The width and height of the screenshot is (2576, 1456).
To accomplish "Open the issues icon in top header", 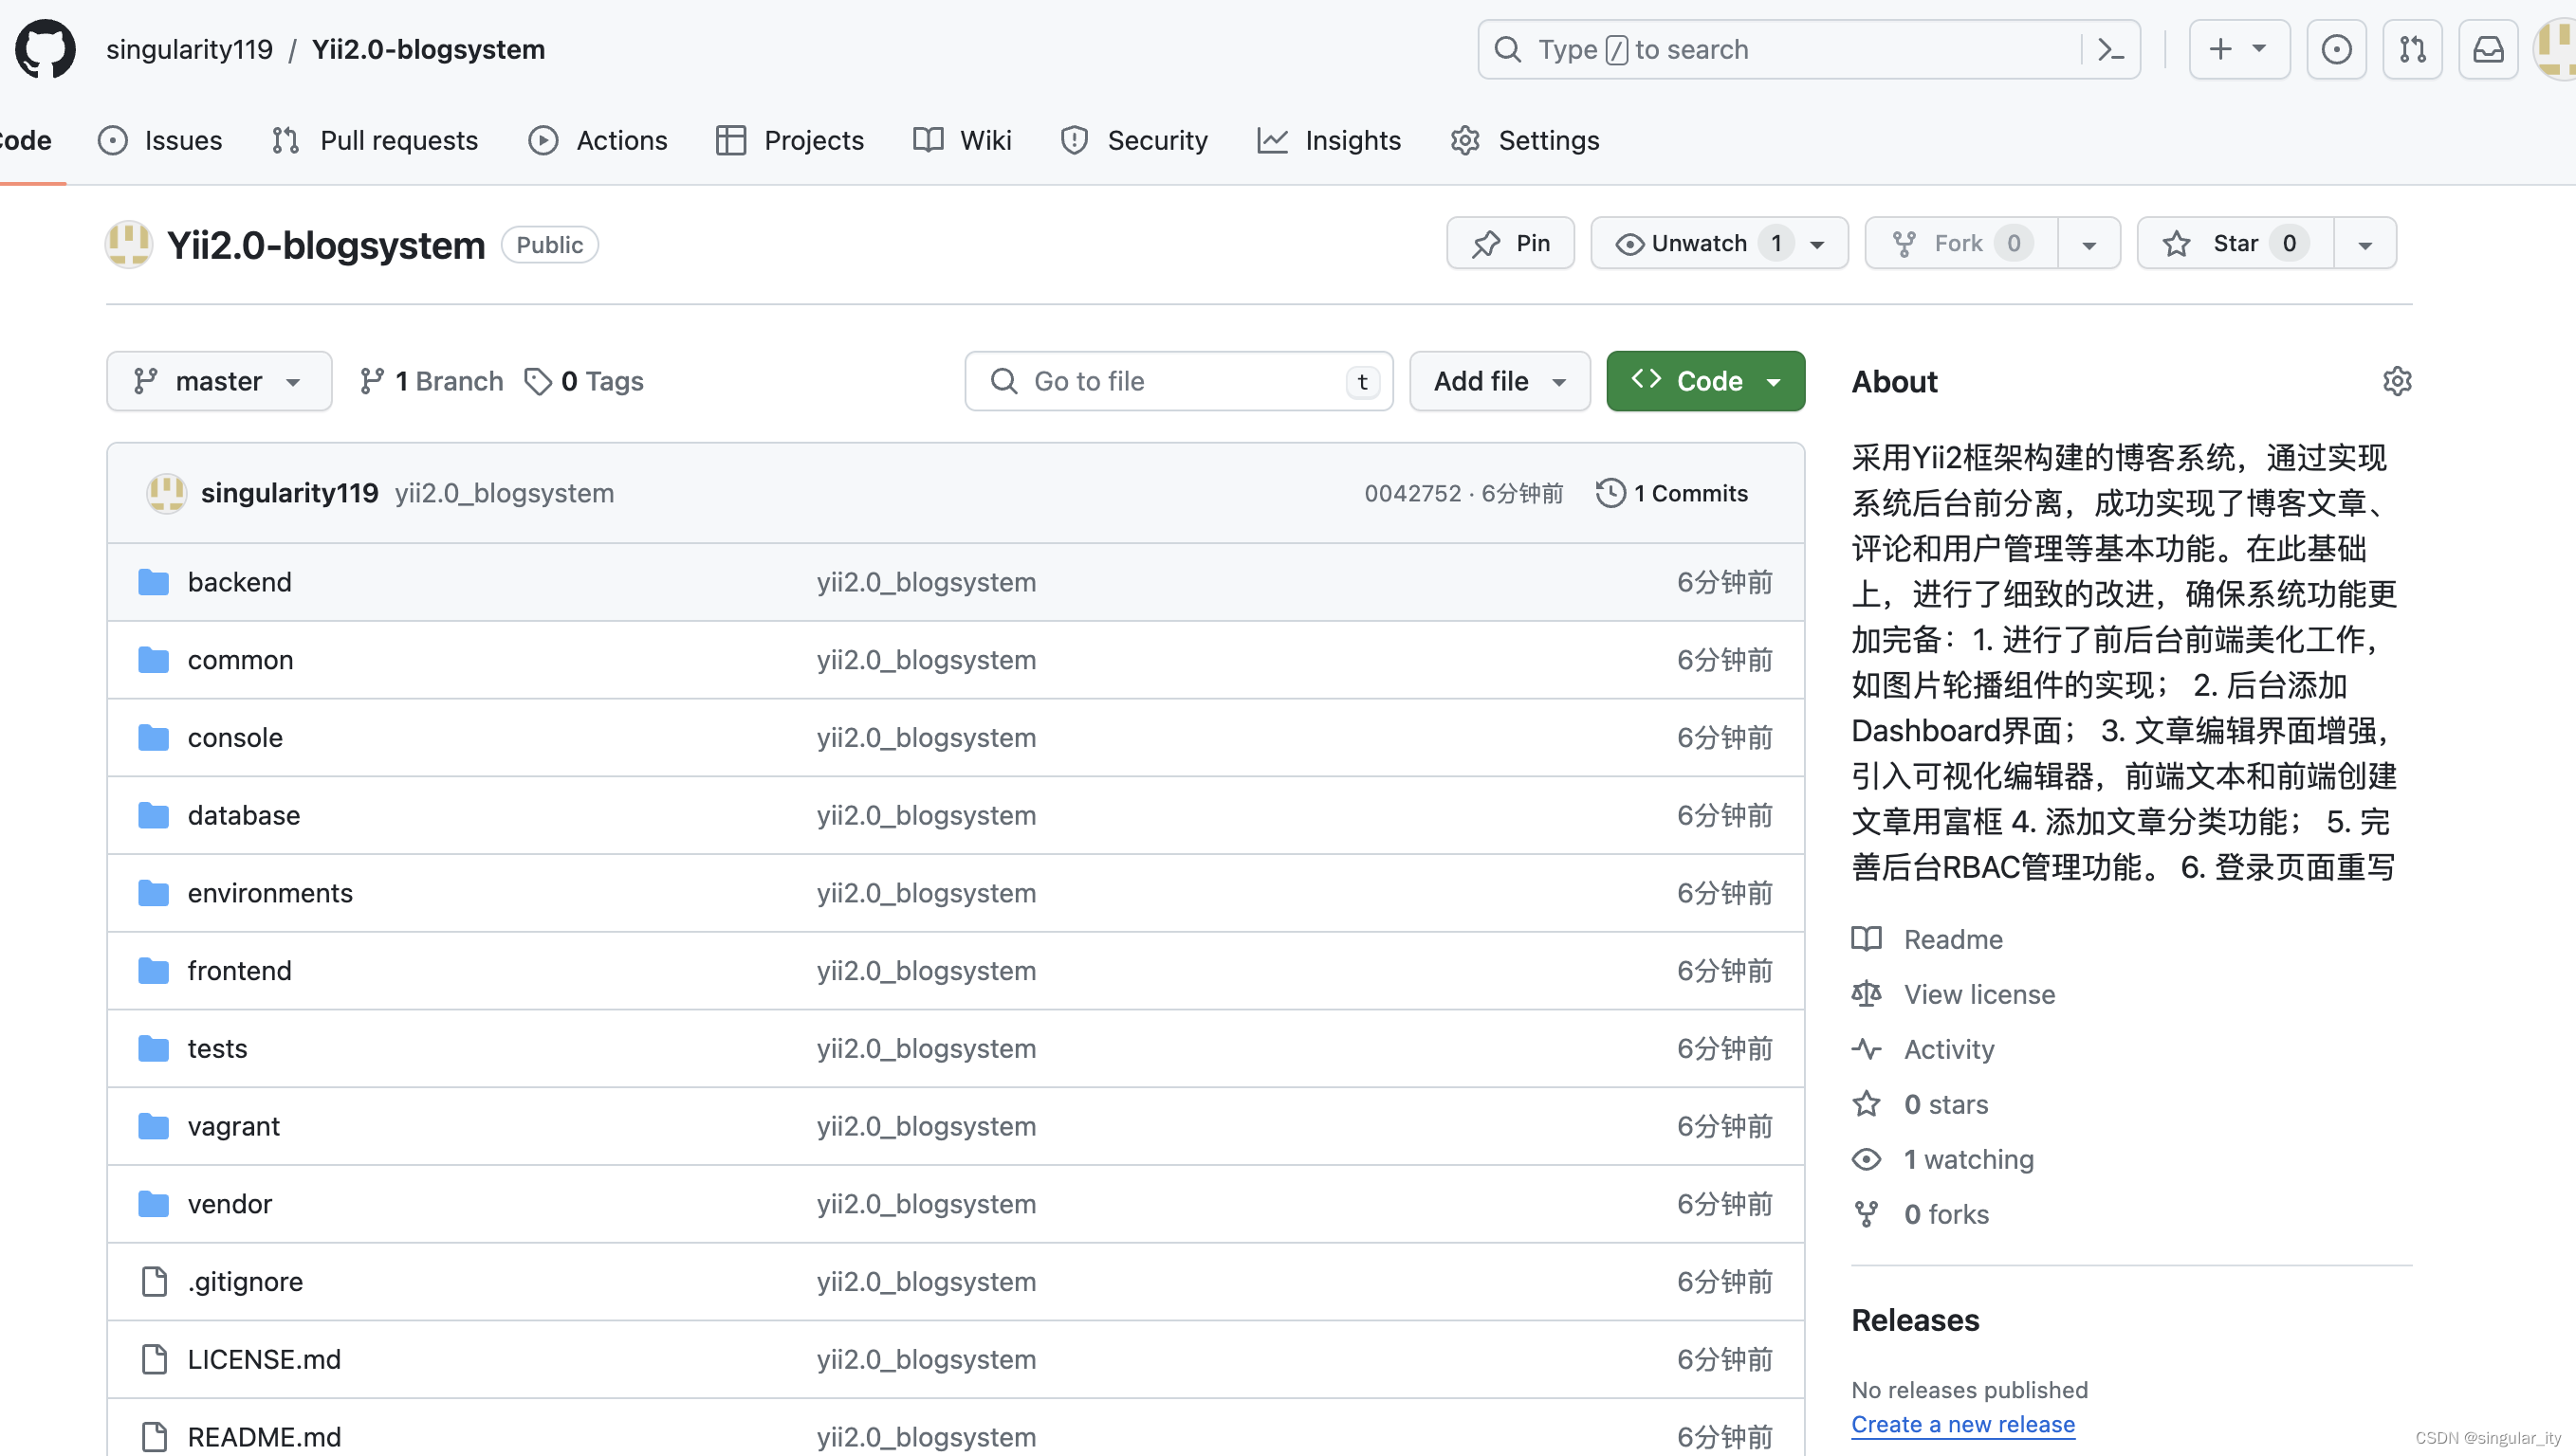I will [x=2336, y=49].
